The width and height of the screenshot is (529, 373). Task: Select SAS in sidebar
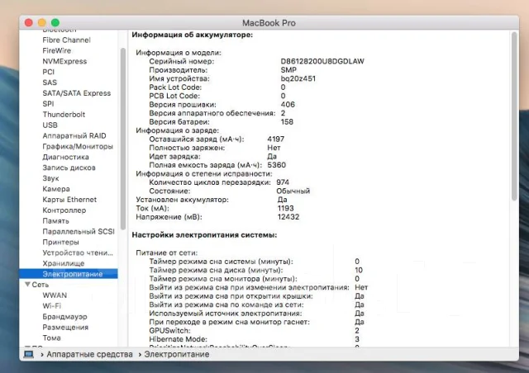(x=50, y=83)
